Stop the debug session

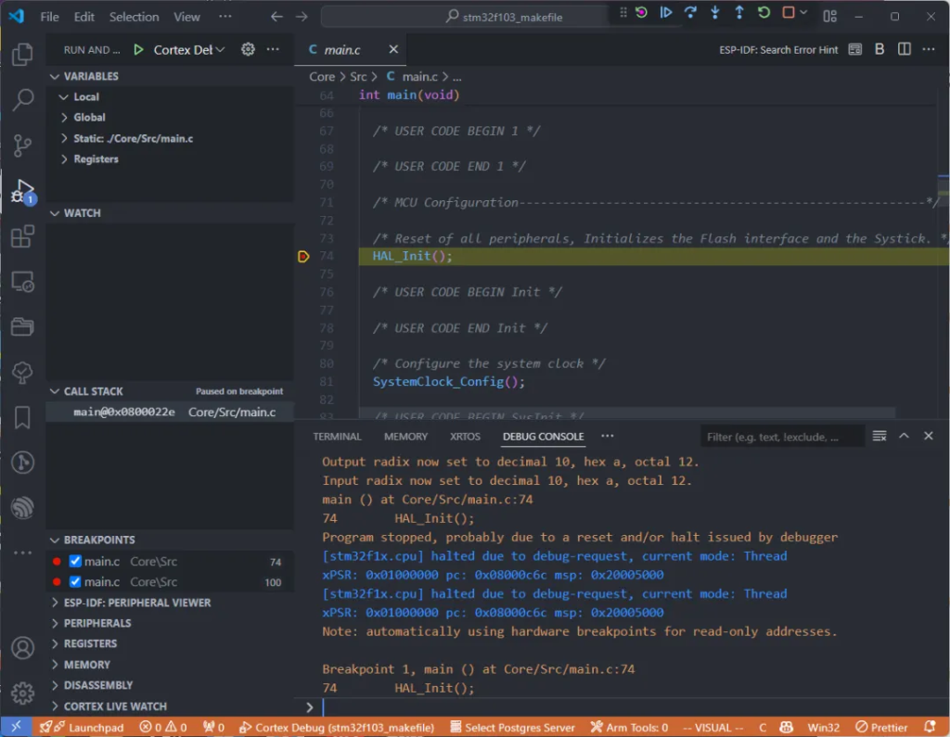coord(788,13)
